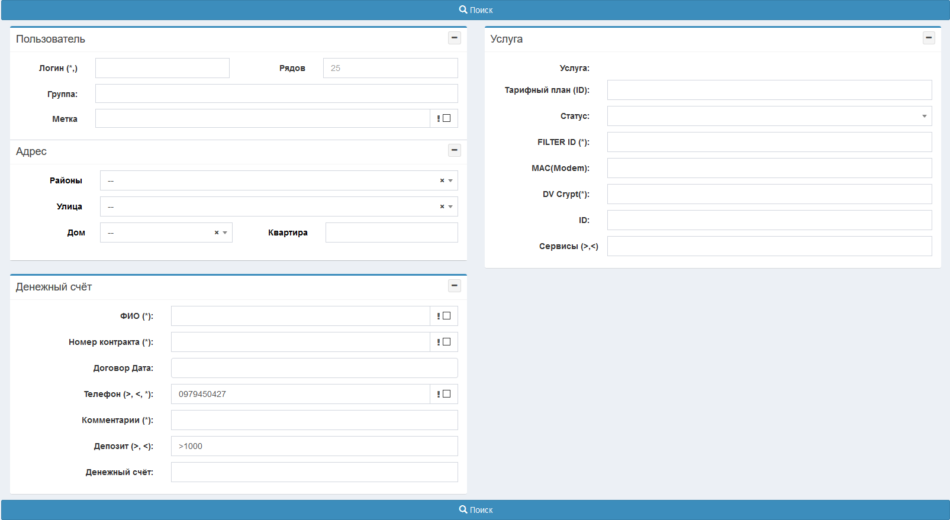Collapse the Адрес panel with minus icon

coord(454,150)
